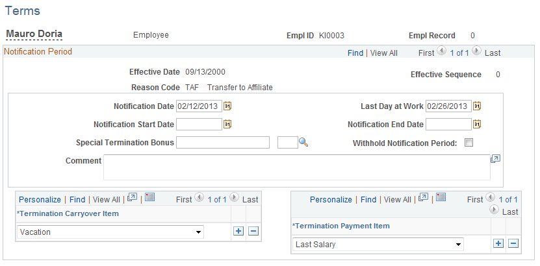
Task: Expand Comment field in popup window
Action: [x=495, y=159]
